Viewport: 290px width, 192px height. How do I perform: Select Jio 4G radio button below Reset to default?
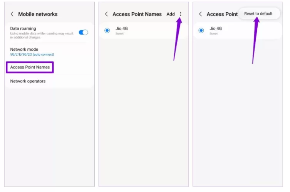(x=201, y=30)
